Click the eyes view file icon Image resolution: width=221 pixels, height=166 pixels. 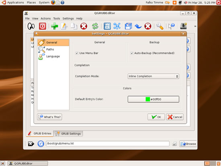tap(31, 26)
